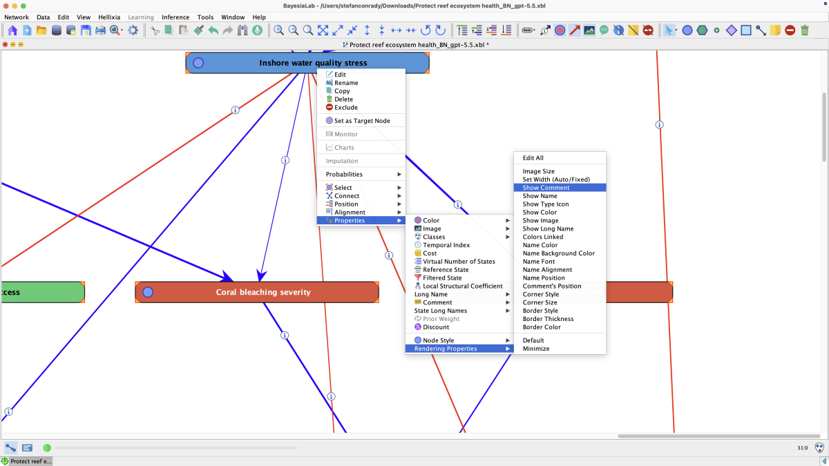Expand the Long Name submenu

click(459, 294)
